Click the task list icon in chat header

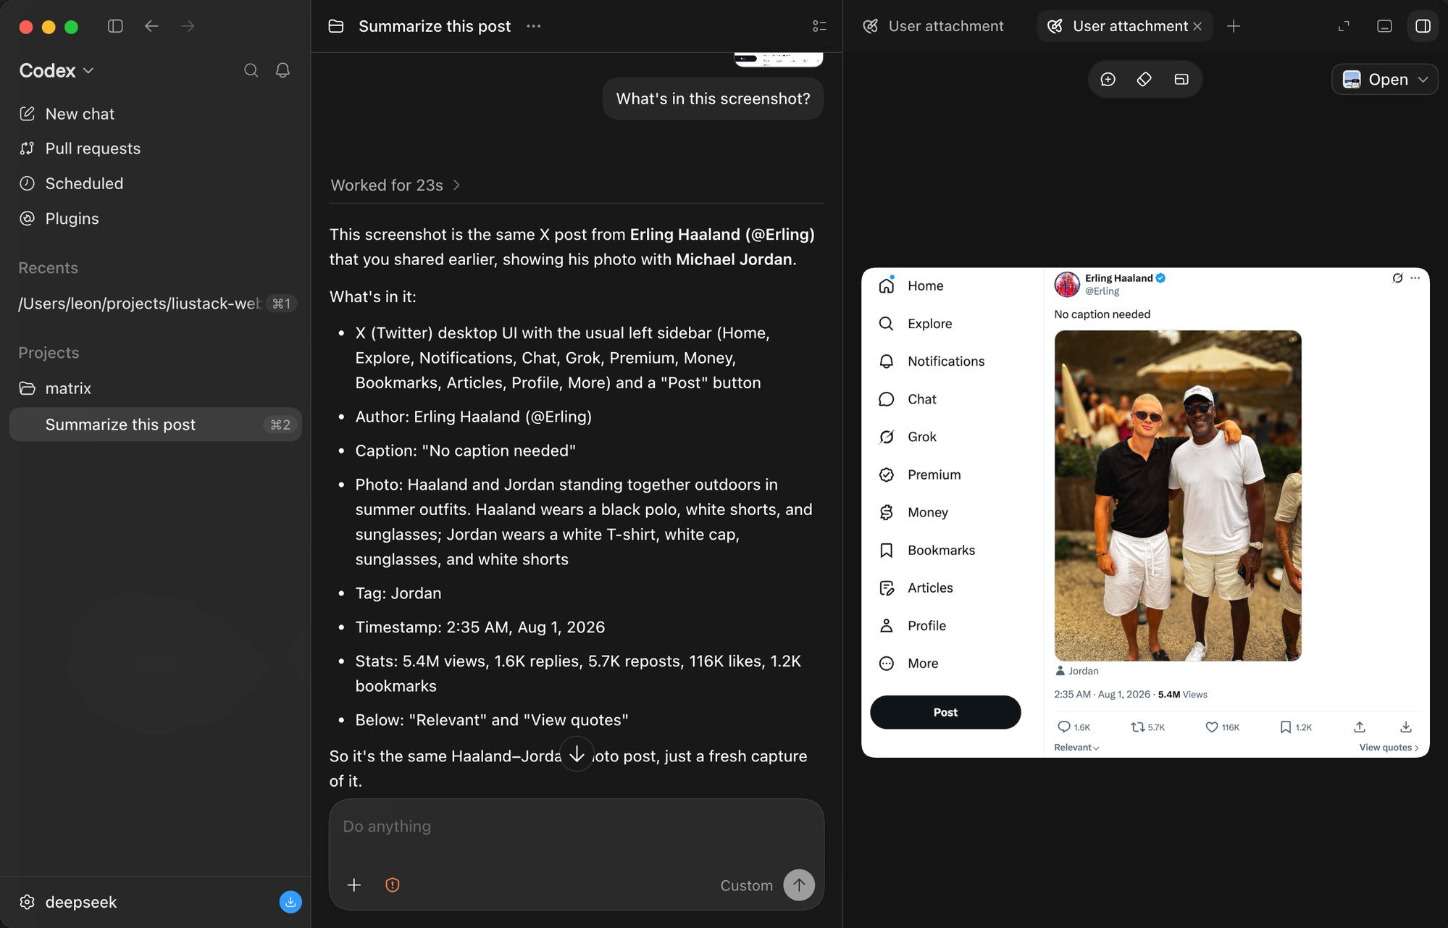coord(819,26)
